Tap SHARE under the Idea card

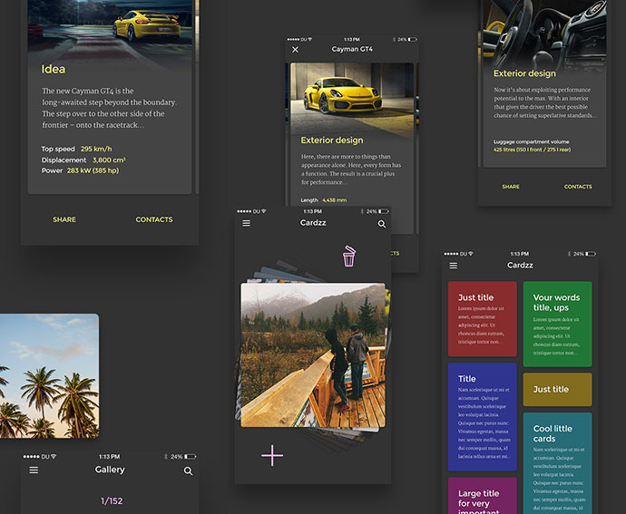click(64, 219)
